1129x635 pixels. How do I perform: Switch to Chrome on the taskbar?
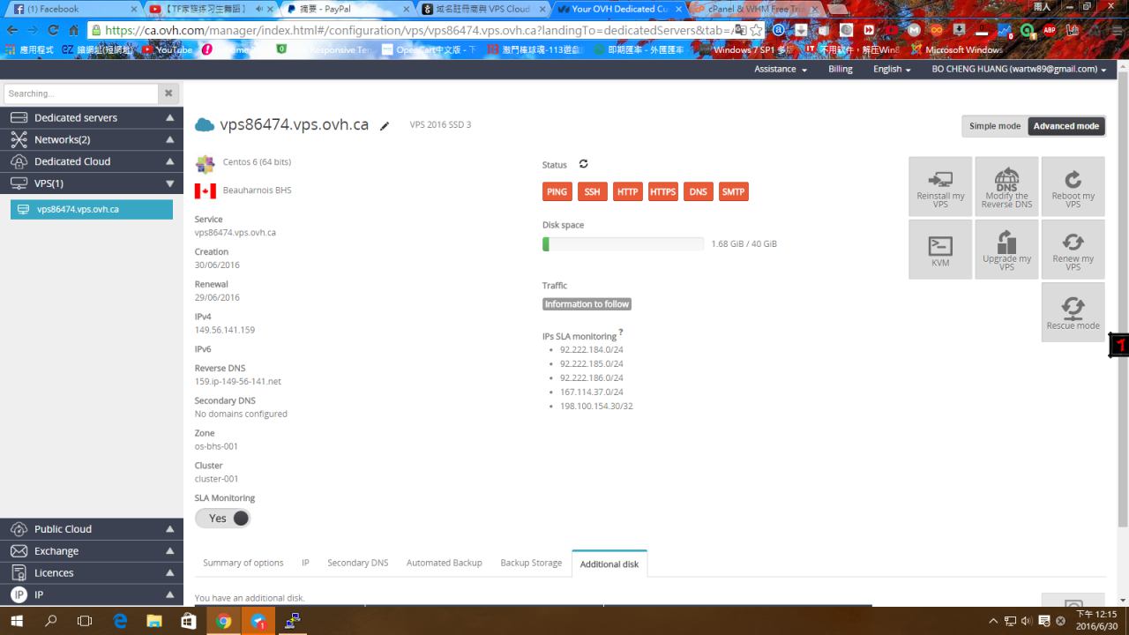pos(223,621)
